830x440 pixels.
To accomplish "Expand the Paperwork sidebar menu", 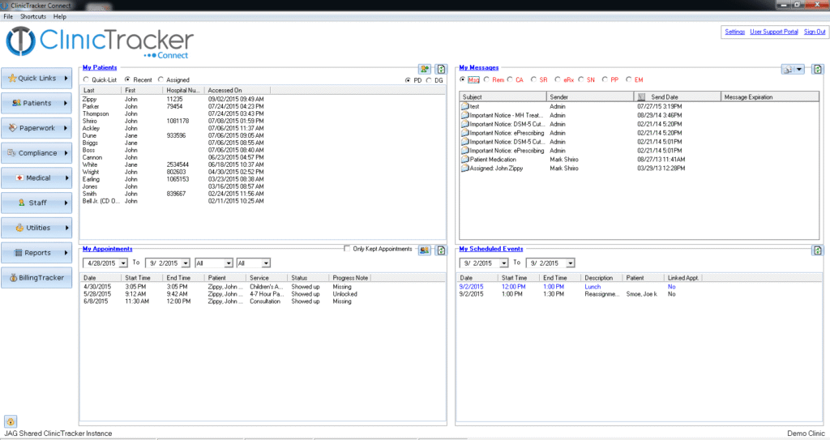I will pyautogui.click(x=36, y=127).
